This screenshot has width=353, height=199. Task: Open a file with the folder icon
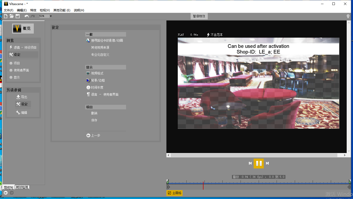point(12,16)
